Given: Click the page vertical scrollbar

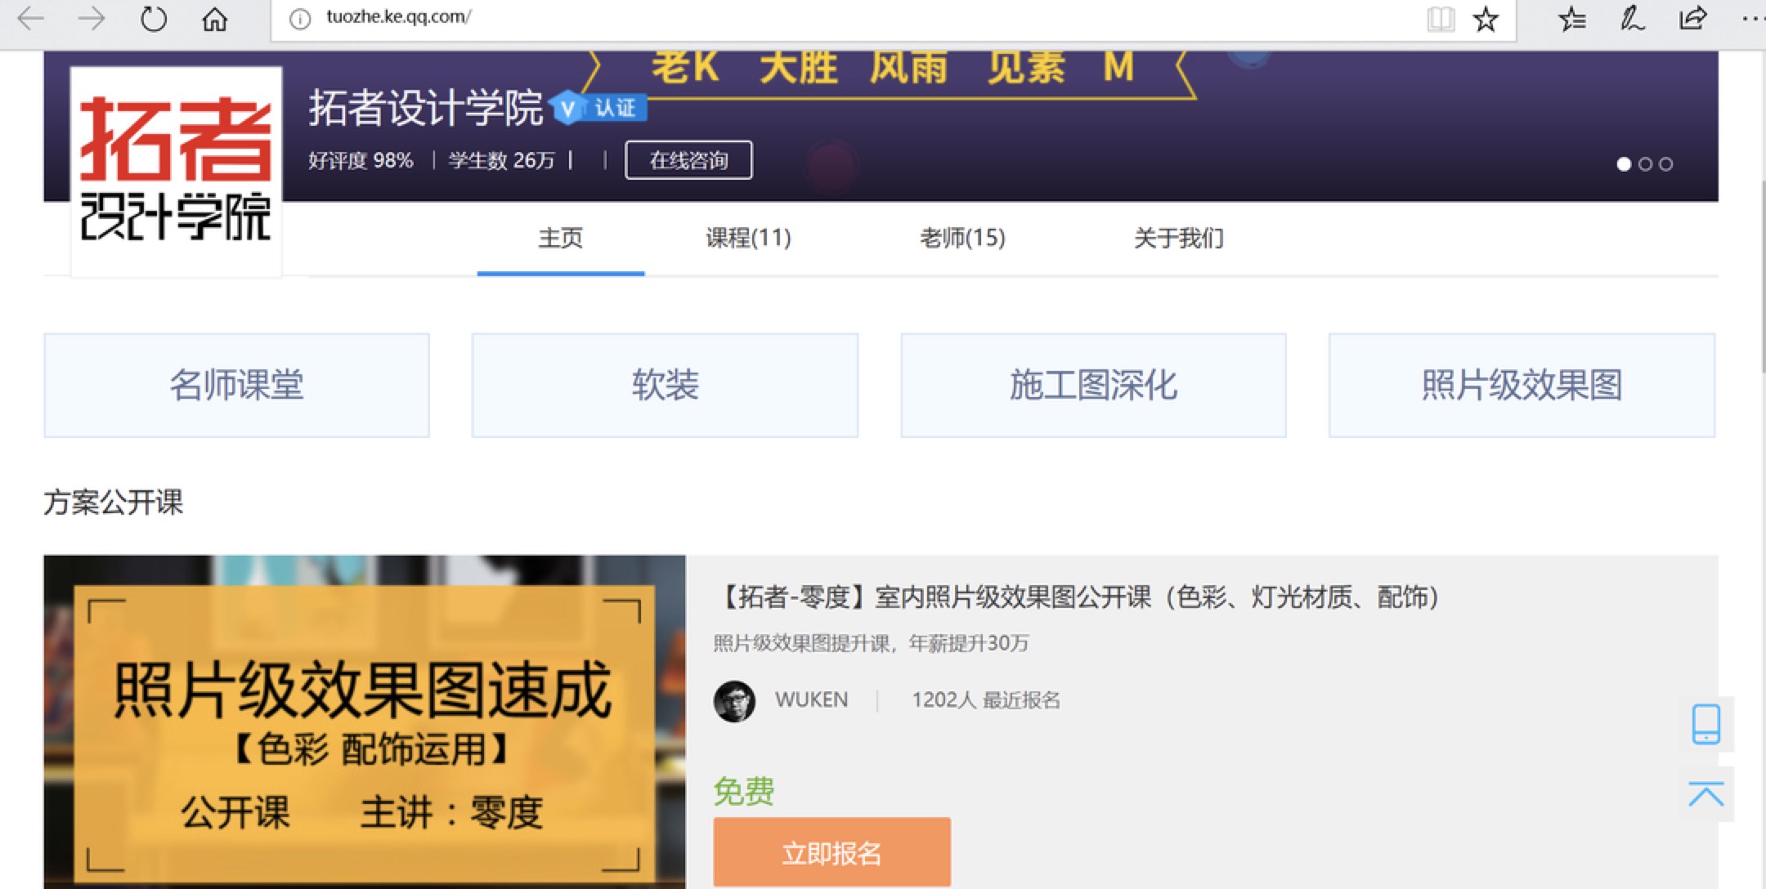Looking at the screenshot, I should point(1763,278).
